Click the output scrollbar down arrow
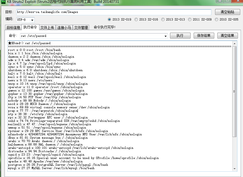The height and width of the screenshot is (177, 243). click(235, 169)
